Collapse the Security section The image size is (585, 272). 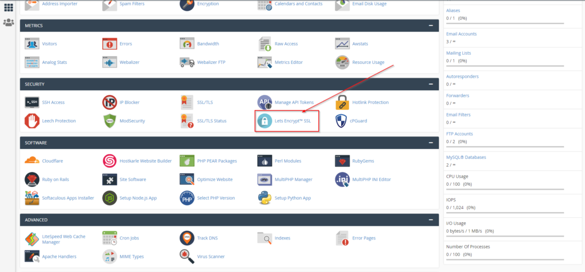click(x=430, y=84)
